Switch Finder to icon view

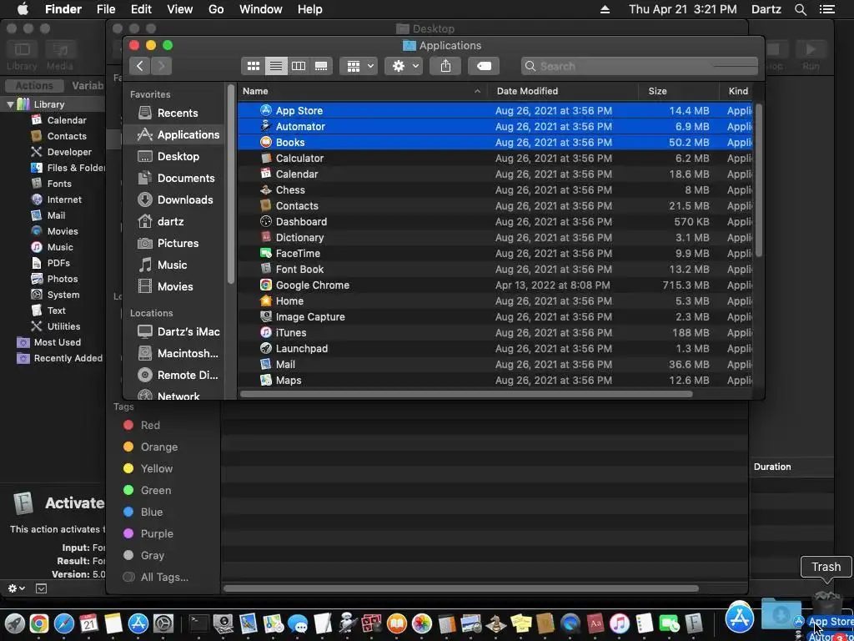pos(254,66)
